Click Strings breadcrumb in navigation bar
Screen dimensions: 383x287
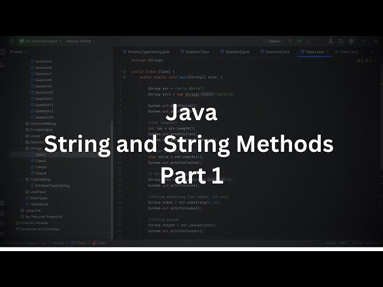[x=59, y=243]
